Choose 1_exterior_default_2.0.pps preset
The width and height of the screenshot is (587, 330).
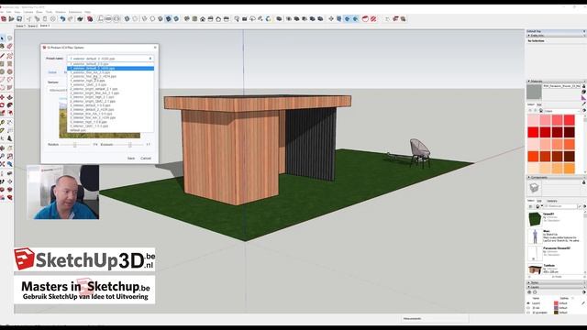(110, 64)
